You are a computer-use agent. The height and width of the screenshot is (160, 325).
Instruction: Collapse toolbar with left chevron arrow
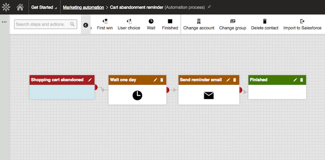(86, 25)
